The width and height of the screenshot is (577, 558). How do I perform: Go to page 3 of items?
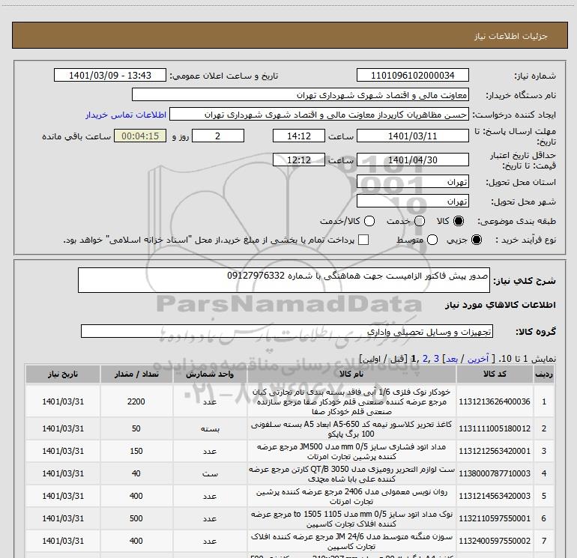436,359
